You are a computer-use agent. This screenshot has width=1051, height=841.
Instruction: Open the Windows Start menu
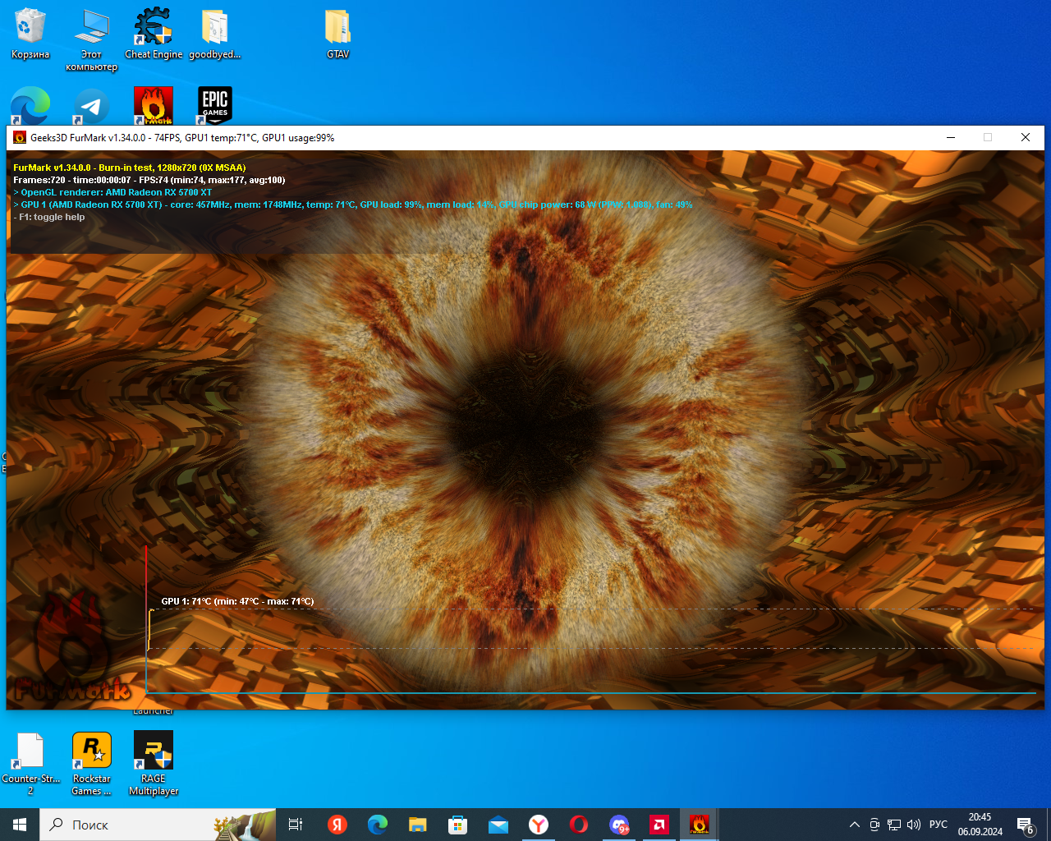click(x=20, y=825)
